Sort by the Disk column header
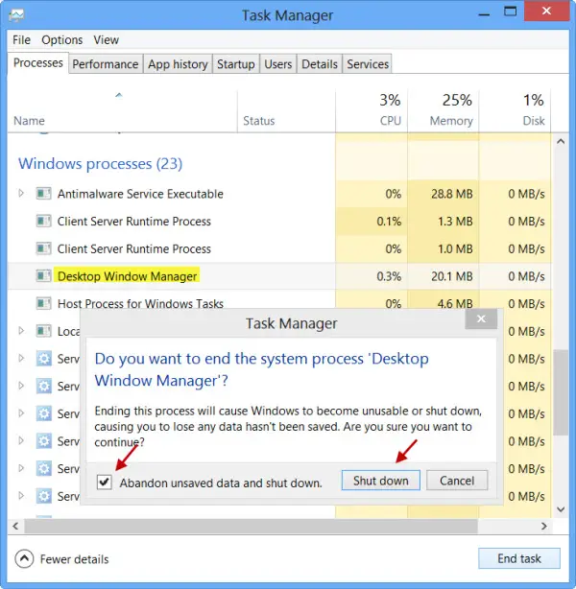This screenshot has width=576, height=589. (x=516, y=111)
